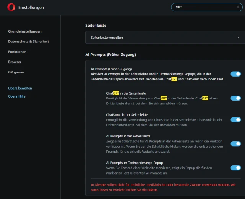Go to Datenschutz & Sicherheit settings
The image size is (245, 199).
click(x=28, y=41)
